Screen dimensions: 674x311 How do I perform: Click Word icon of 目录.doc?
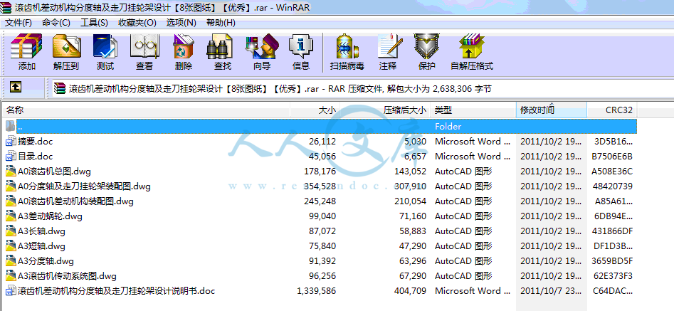click(x=11, y=157)
